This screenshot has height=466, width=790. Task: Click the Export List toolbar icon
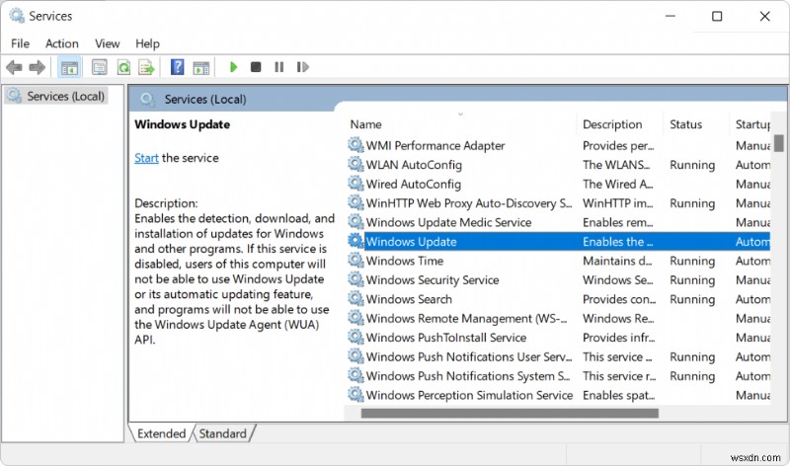click(146, 67)
